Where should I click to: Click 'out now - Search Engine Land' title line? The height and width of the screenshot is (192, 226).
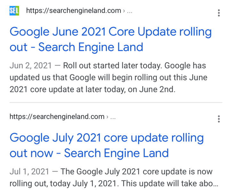click(89, 153)
